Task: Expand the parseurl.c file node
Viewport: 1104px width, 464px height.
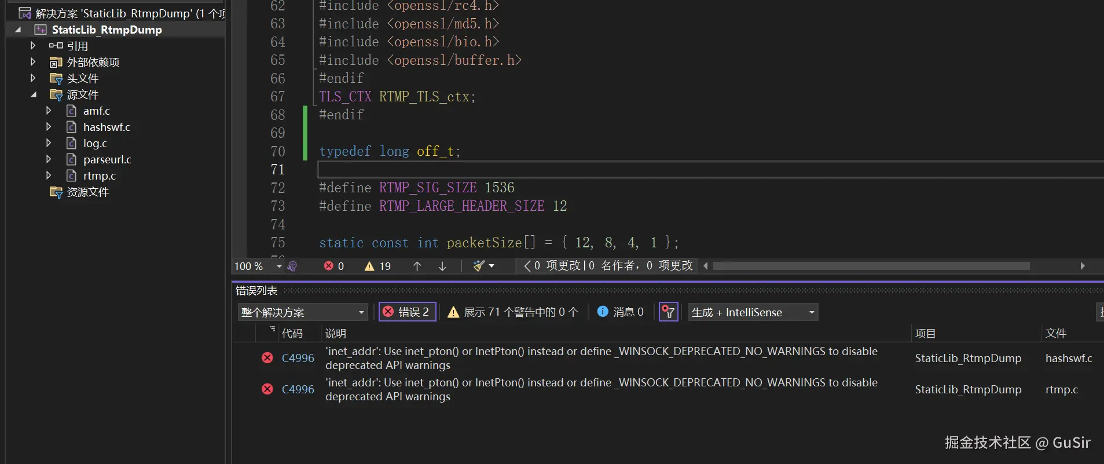Action: 49,159
